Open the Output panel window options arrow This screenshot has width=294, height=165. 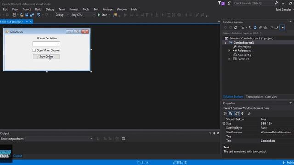pyautogui.click(x=210, y=133)
